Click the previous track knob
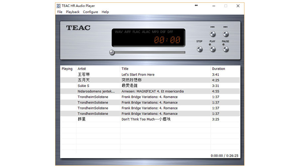 tap(212, 34)
